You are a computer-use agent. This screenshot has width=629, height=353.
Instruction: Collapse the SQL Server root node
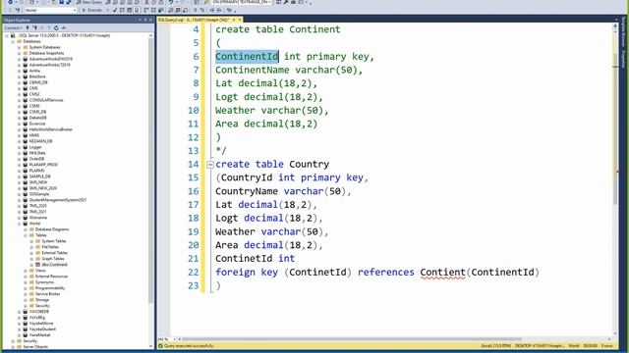(7, 35)
